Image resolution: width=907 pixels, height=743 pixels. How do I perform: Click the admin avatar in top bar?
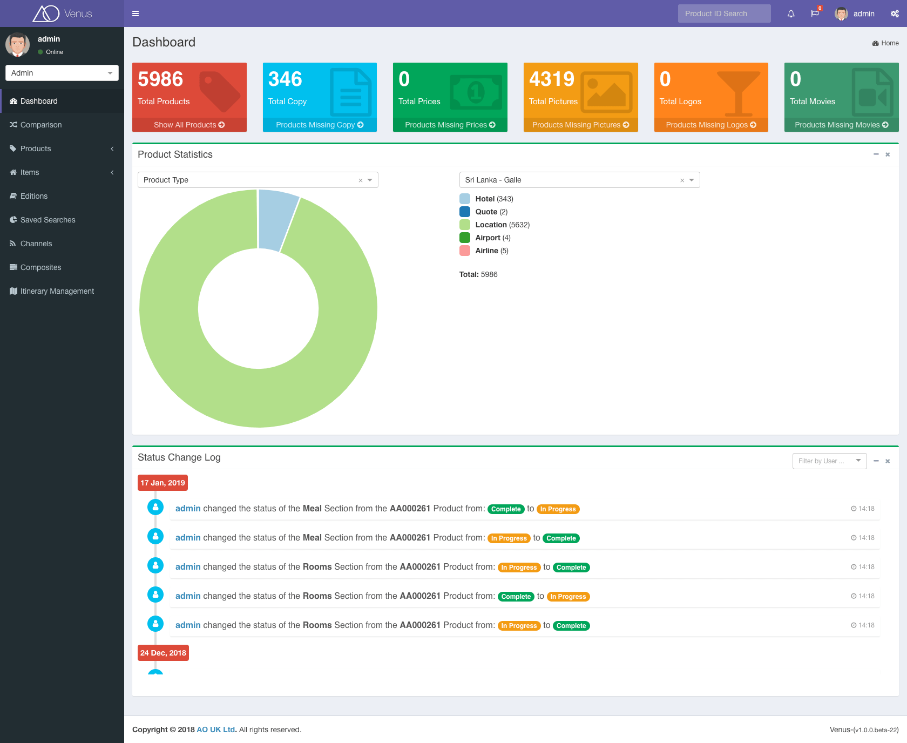tap(841, 13)
